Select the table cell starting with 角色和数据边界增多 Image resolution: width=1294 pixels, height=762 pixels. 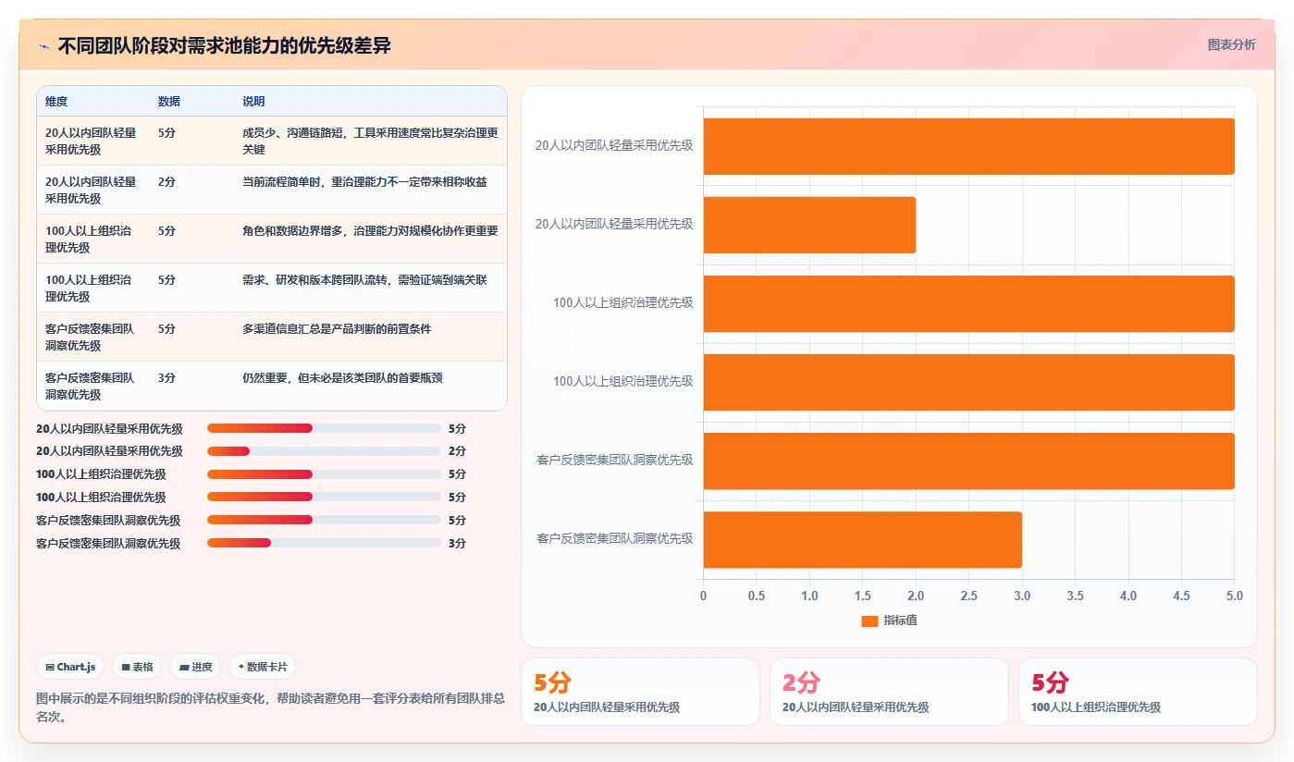click(370, 239)
